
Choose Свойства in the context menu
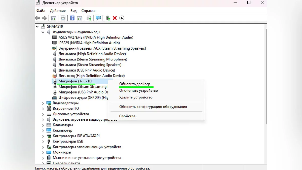tap(156, 116)
